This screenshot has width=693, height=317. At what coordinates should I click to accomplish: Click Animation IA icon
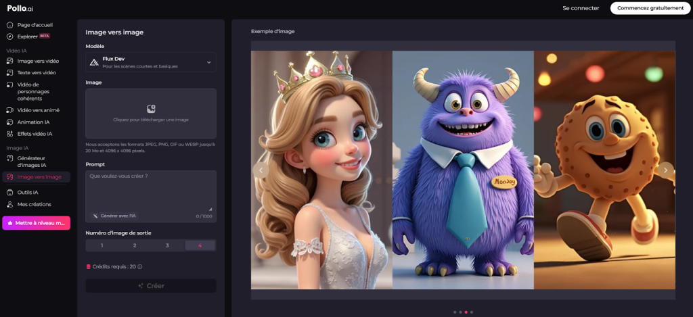(x=9, y=122)
